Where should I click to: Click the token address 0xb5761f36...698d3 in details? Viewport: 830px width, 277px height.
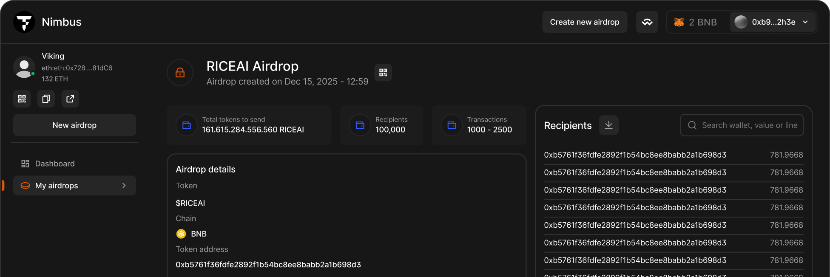268,265
